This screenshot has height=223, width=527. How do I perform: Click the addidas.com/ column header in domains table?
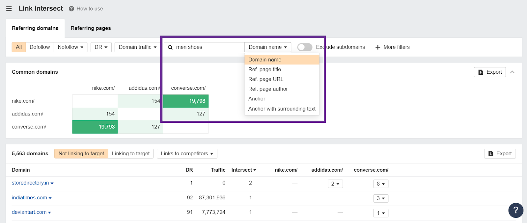tap(327, 170)
